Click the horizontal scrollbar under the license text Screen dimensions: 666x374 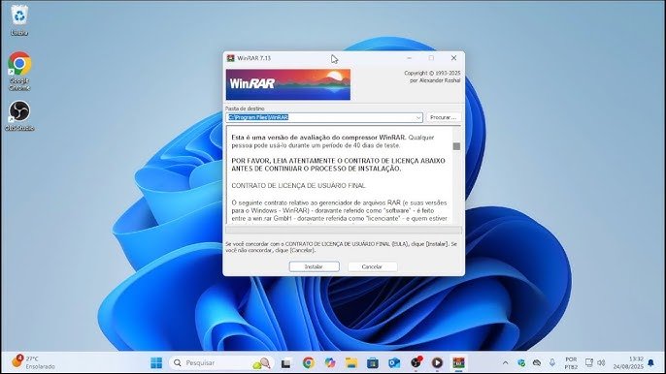click(344, 230)
